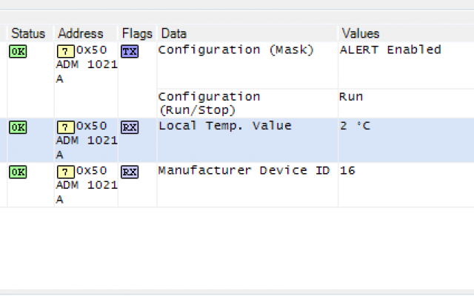Click the Data column header

point(174,33)
